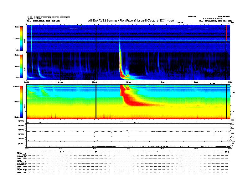Click the RAD2 color scale bar
This screenshot has width=248, height=191.
(21, 38)
